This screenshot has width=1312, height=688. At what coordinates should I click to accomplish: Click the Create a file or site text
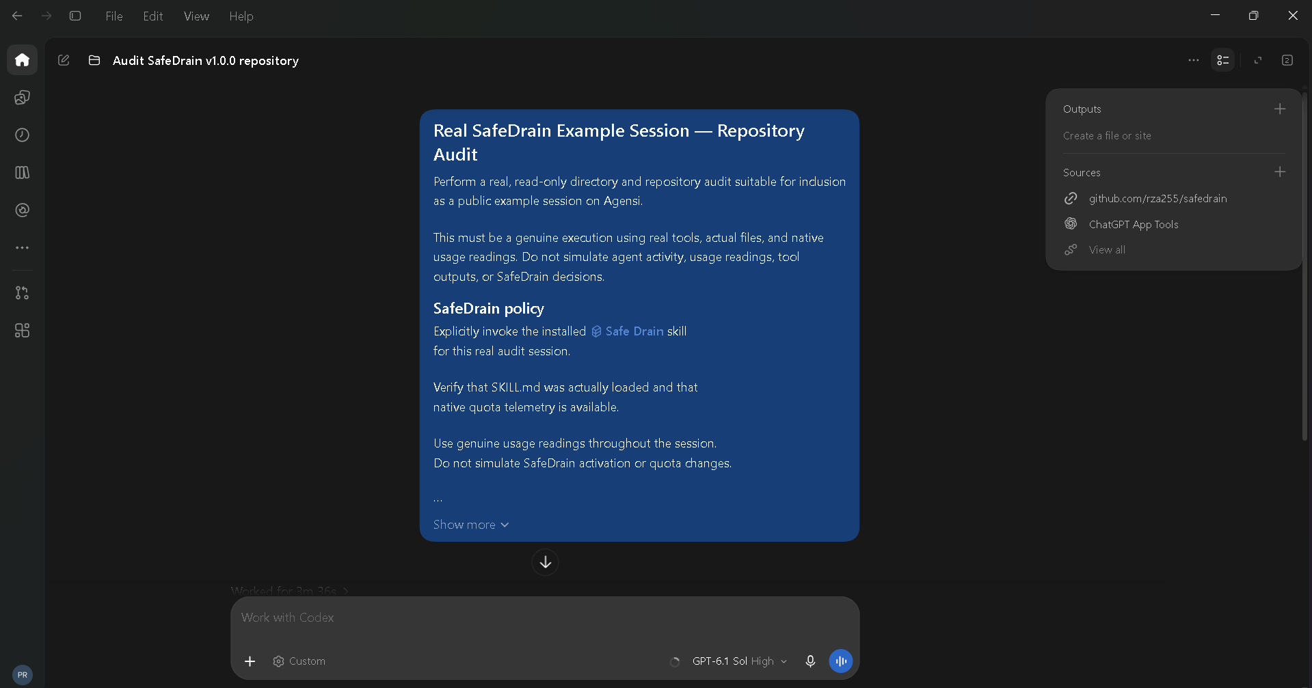pyautogui.click(x=1107, y=136)
